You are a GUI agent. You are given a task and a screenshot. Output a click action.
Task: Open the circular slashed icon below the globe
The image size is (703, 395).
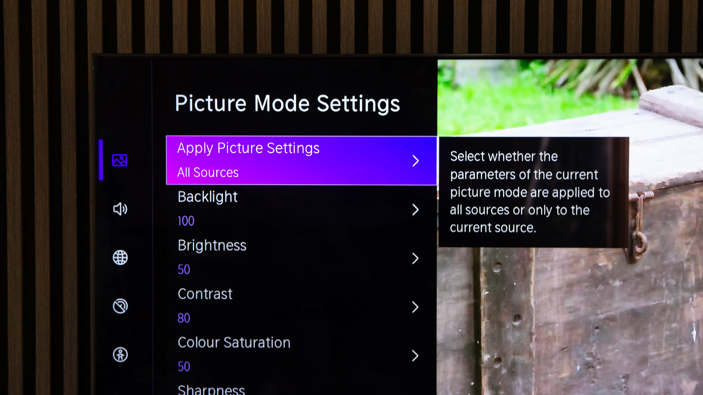coord(120,306)
